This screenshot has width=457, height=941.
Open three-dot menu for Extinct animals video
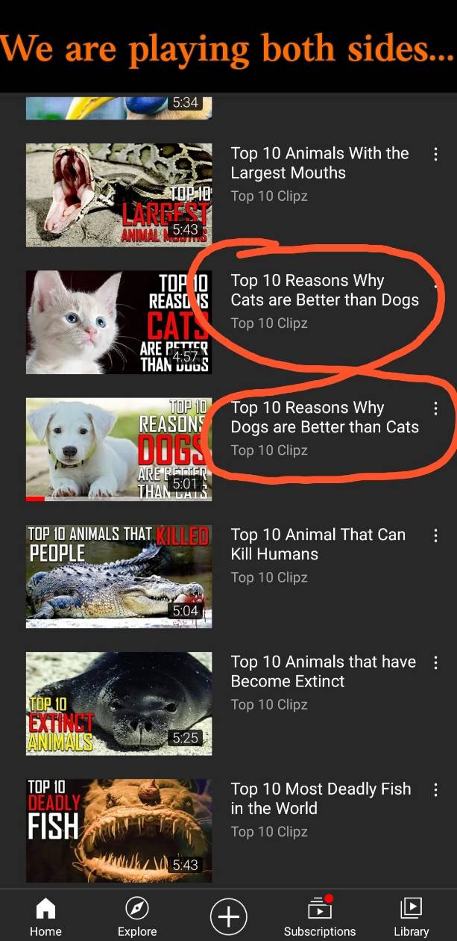click(x=435, y=662)
